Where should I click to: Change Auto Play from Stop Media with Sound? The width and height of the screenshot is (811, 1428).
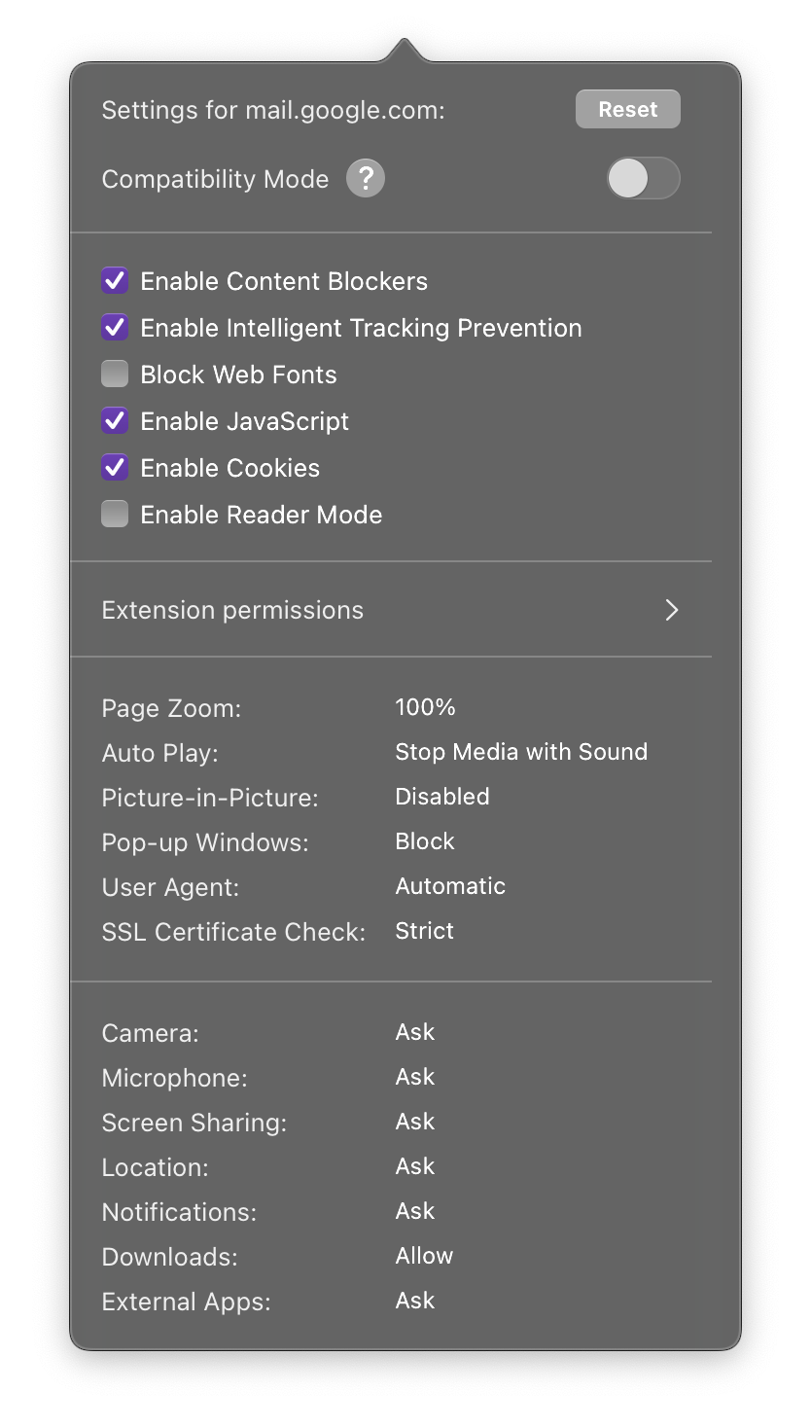point(520,752)
